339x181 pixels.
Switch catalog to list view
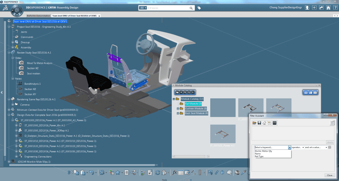pyautogui.click(x=310, y=92)
